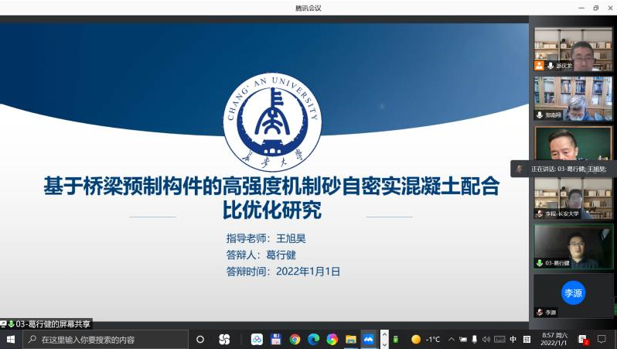Click microphone icon on 03-葛行健 video tile

coord(540,263)
